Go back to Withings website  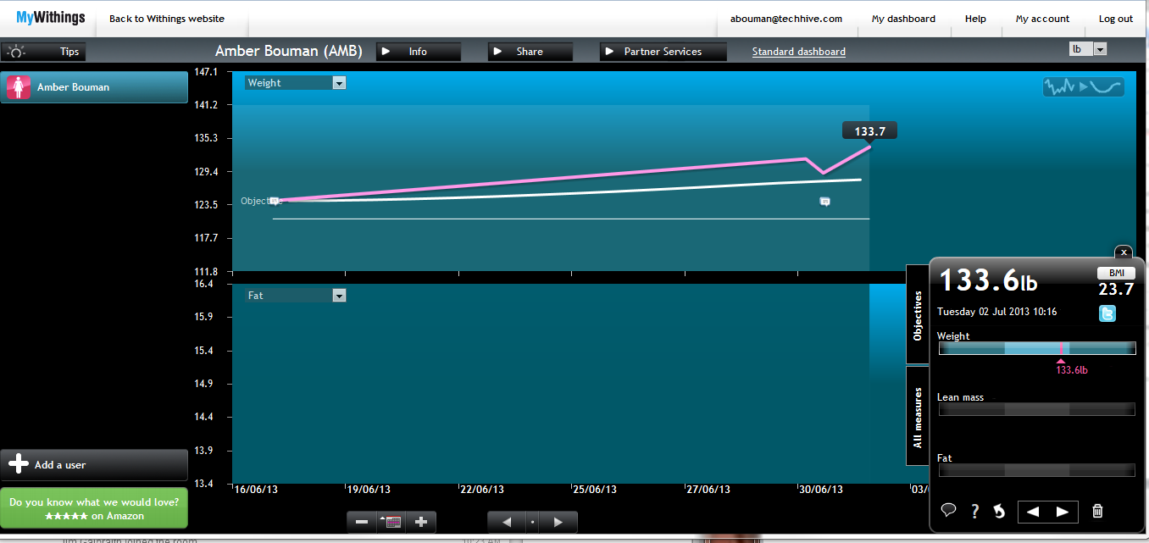(167, 19)
